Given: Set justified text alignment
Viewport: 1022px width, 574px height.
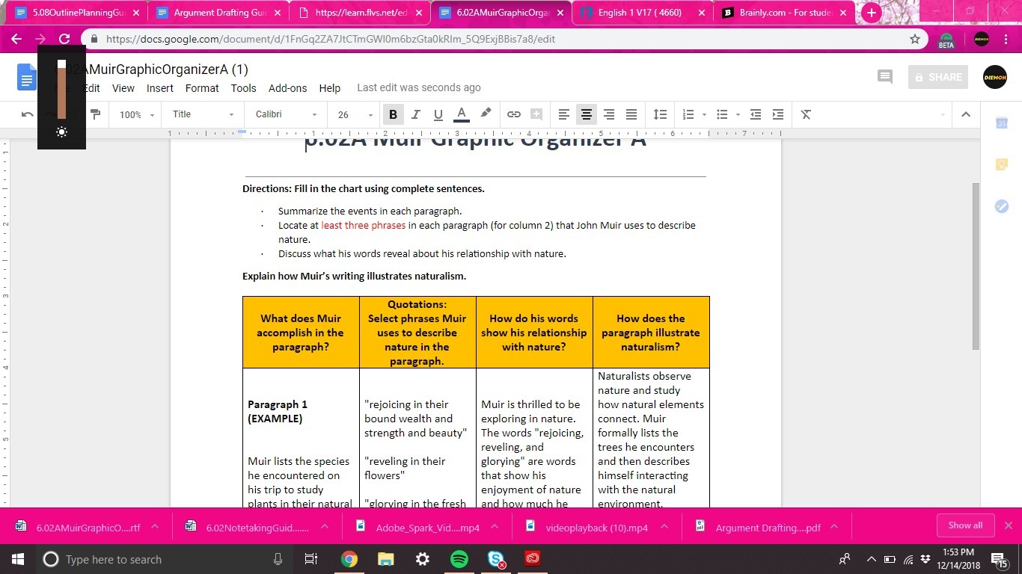Looking at the screenshot, I should coord(631,114).
